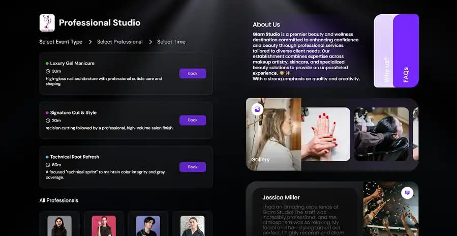Click the About Us heading
This screenshot has width=457, height=236.
266,25
